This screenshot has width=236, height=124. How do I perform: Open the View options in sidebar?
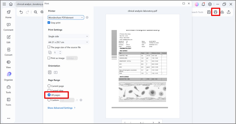(8, 64)
